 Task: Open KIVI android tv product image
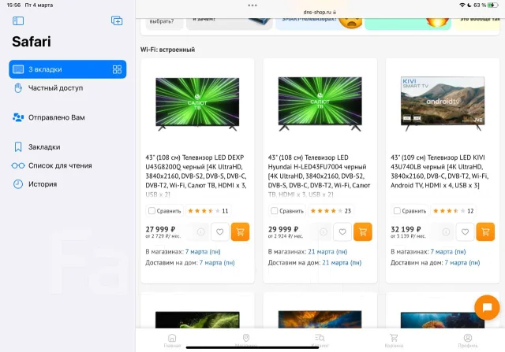click(x=443, y=103)
